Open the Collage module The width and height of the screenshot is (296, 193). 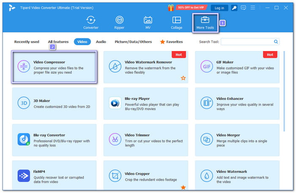pos(176,23)
